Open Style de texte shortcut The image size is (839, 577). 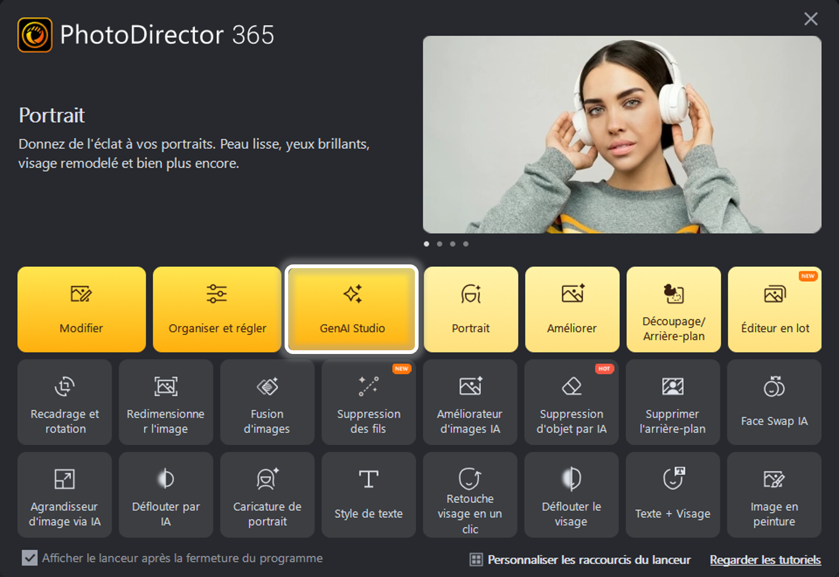point(369,495)
